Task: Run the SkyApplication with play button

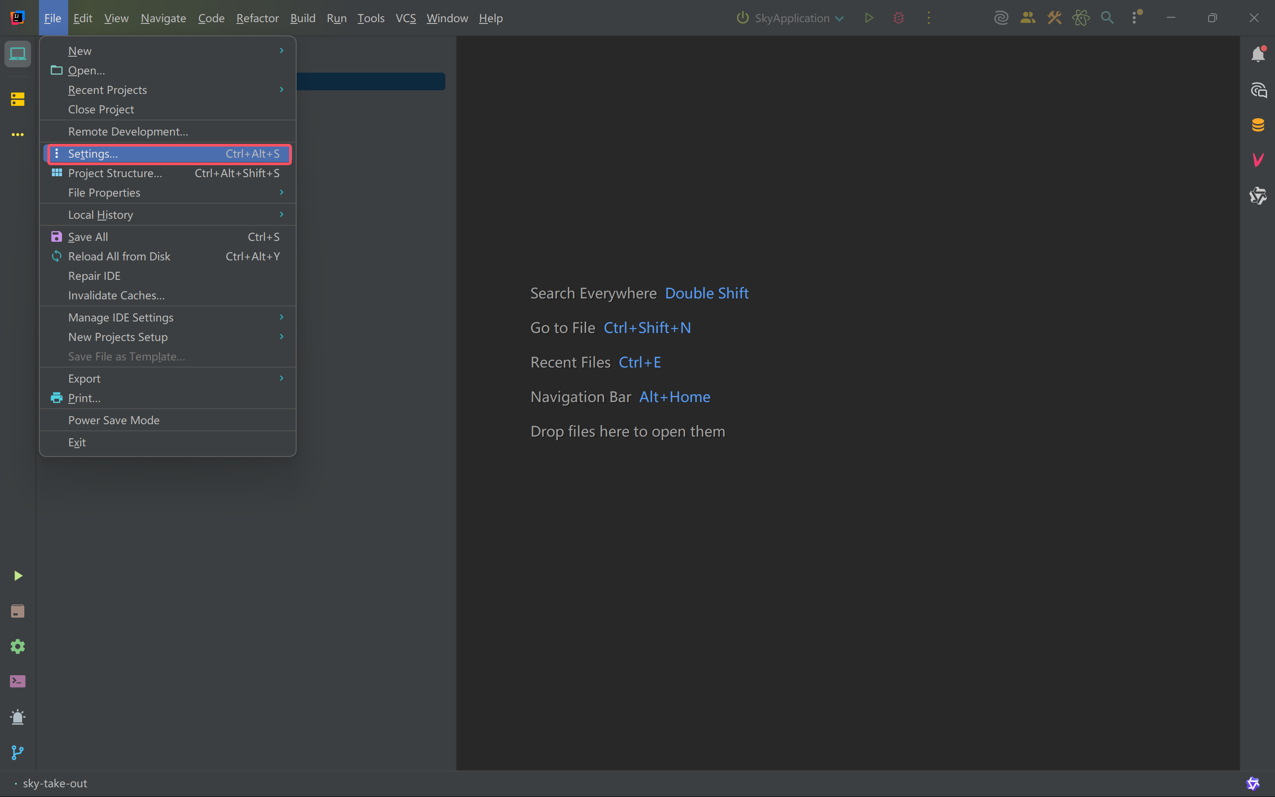Action: point(868,17)
